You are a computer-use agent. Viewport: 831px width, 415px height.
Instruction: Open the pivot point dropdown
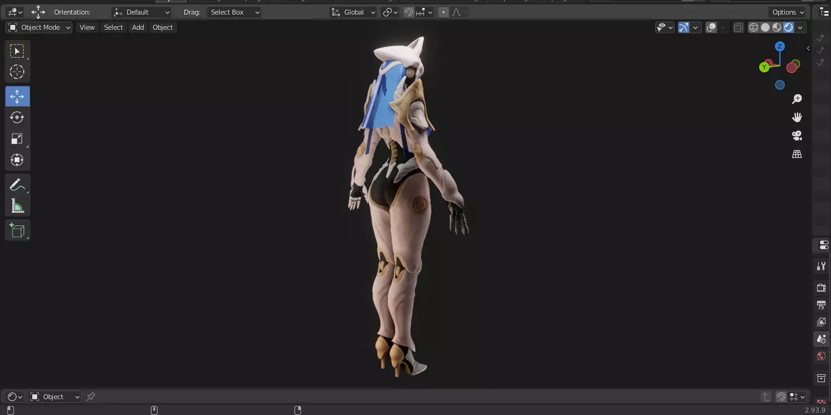pos(390,12)
